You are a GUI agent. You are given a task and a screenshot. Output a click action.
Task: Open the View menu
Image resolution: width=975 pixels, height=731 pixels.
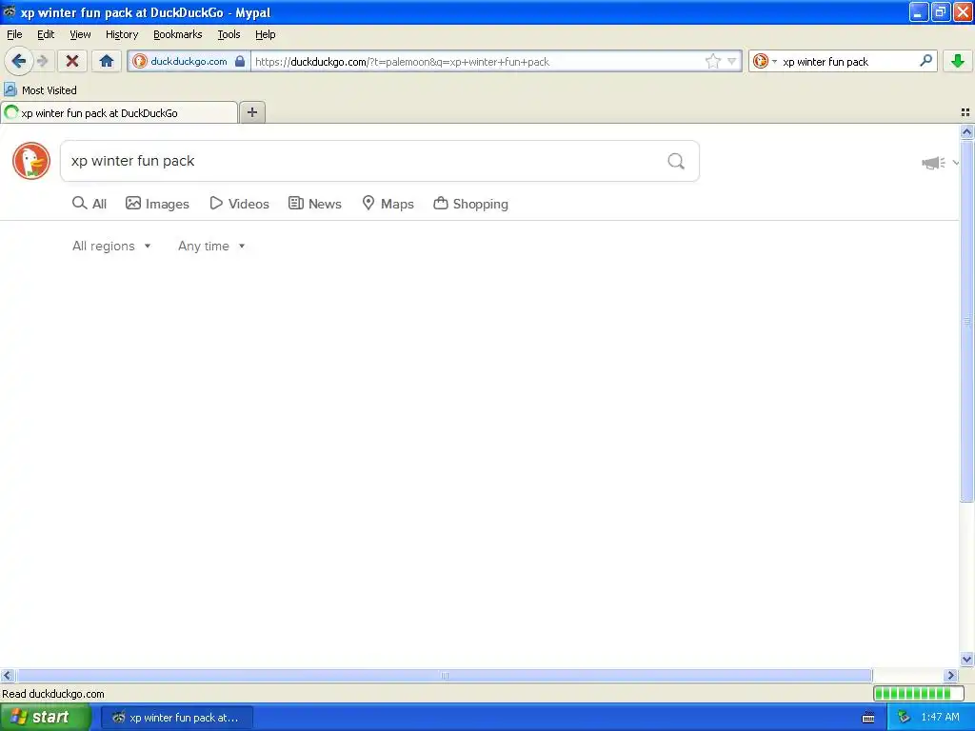click(x=80, y=34)
